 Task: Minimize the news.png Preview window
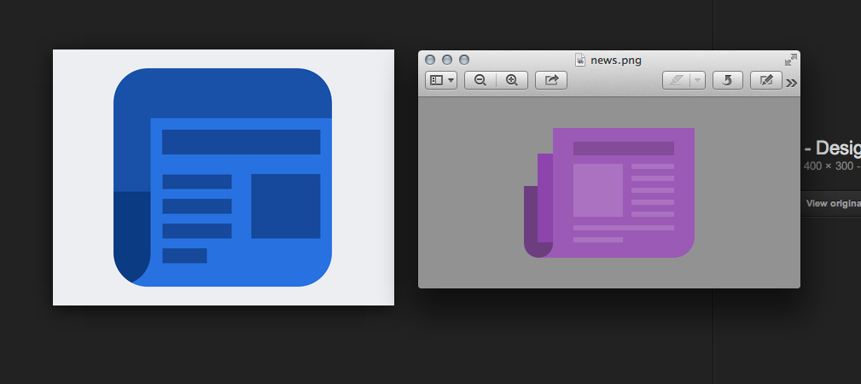[447, 60]
